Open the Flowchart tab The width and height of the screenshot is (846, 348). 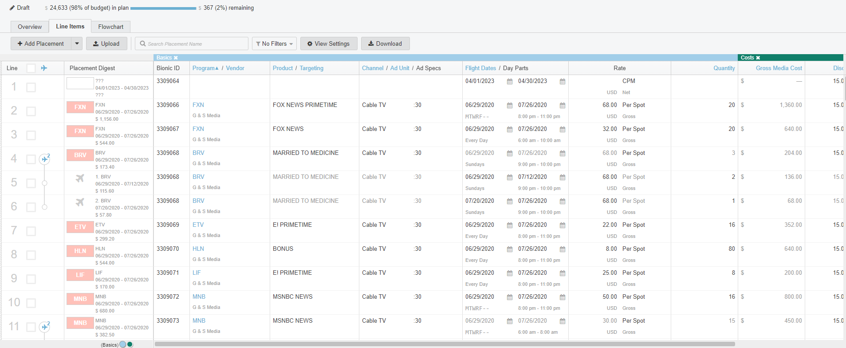[110, 27]
